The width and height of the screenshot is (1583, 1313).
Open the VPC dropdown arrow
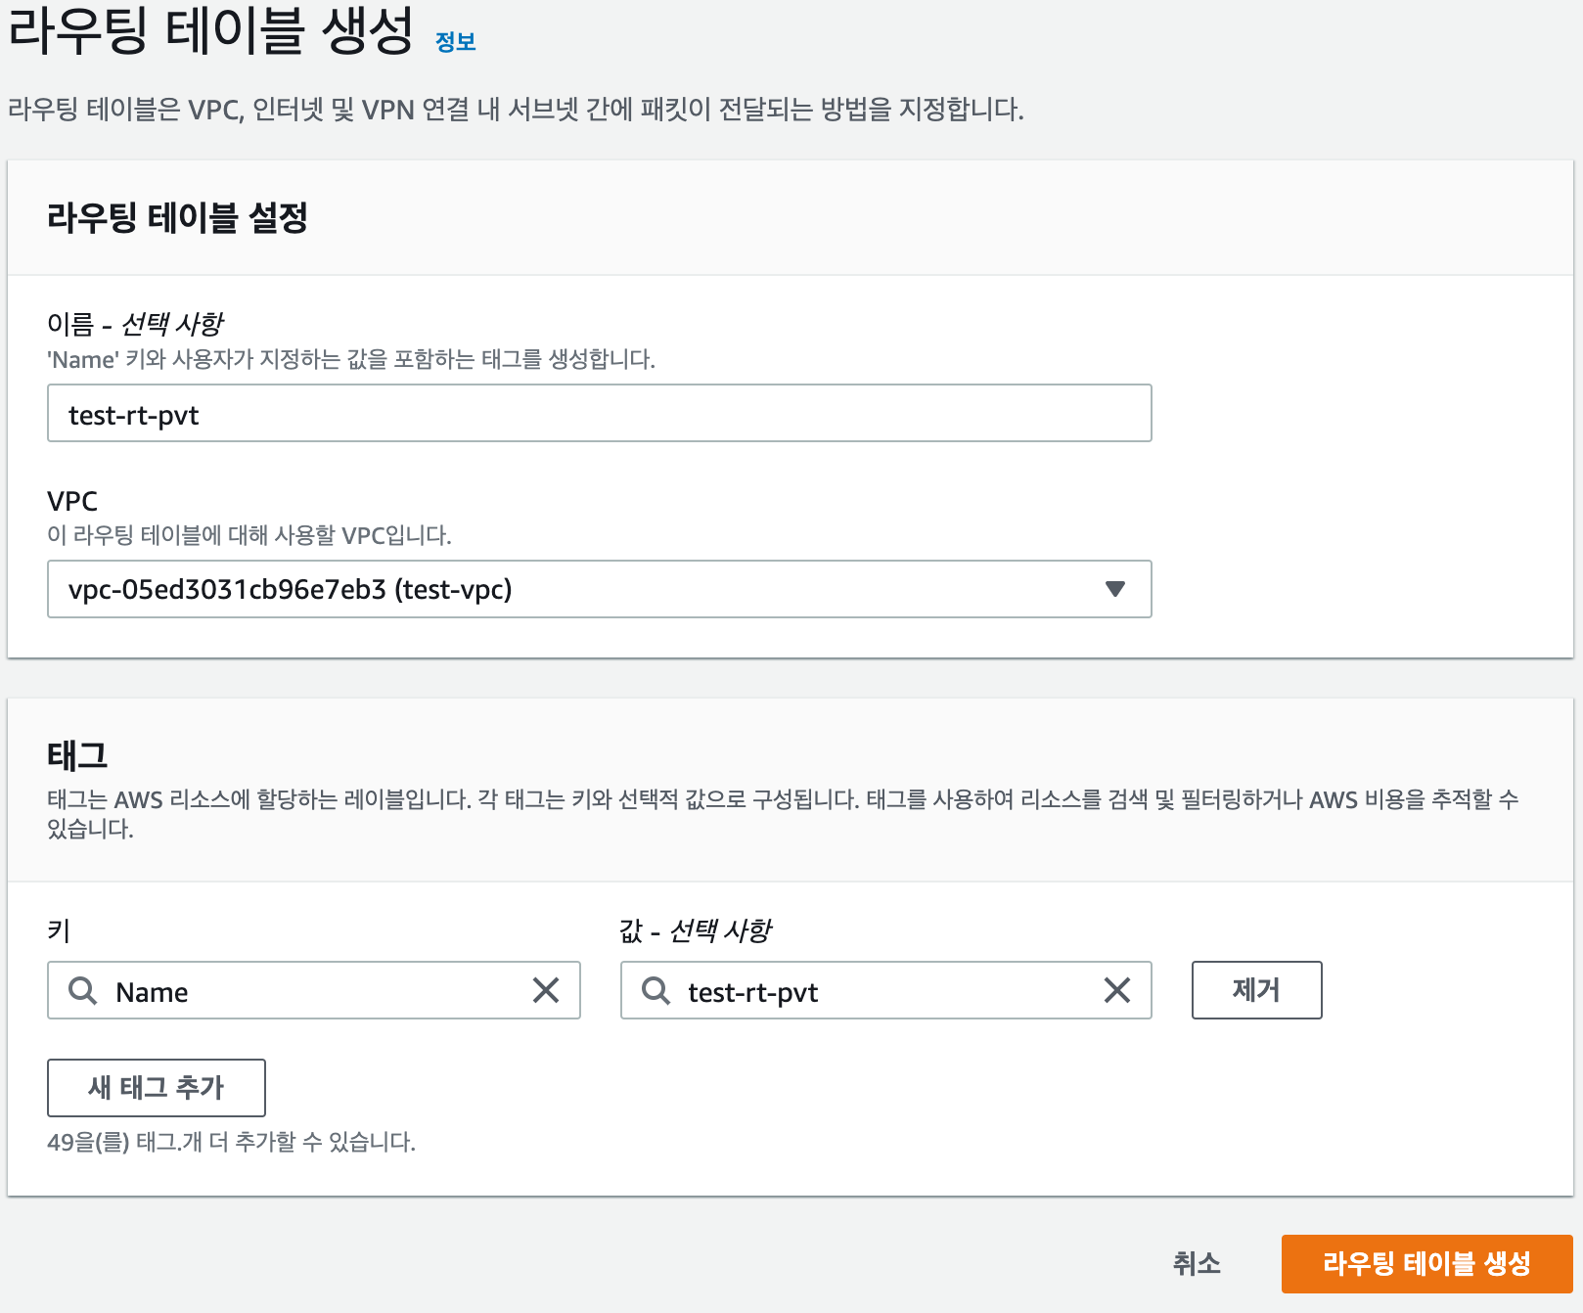coord(1114,589)
